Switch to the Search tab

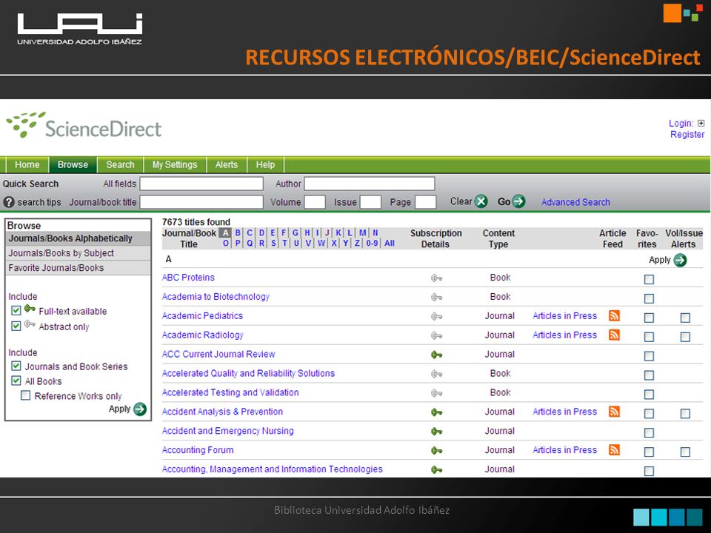coord(120,164)
